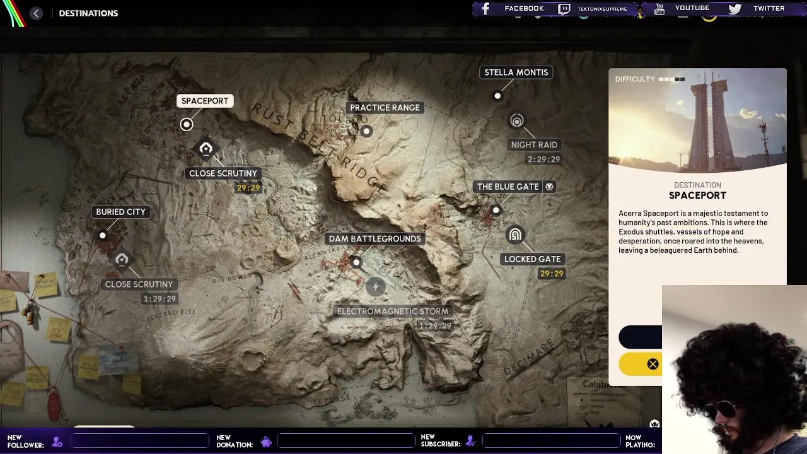Viewport: 807px width, 454px height.
Task: Select the Buried City destination label
Action: pyautogui.click(x=120, y=212)
